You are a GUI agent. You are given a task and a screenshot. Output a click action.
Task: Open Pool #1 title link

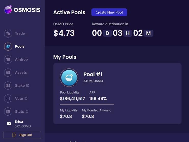coord(93,74)
